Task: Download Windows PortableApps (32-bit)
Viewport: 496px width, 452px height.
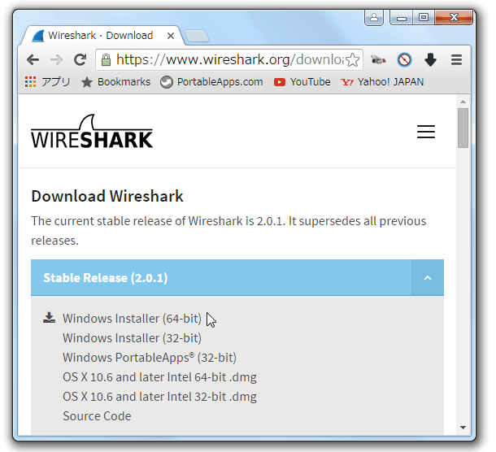Action: pos(150,358)
